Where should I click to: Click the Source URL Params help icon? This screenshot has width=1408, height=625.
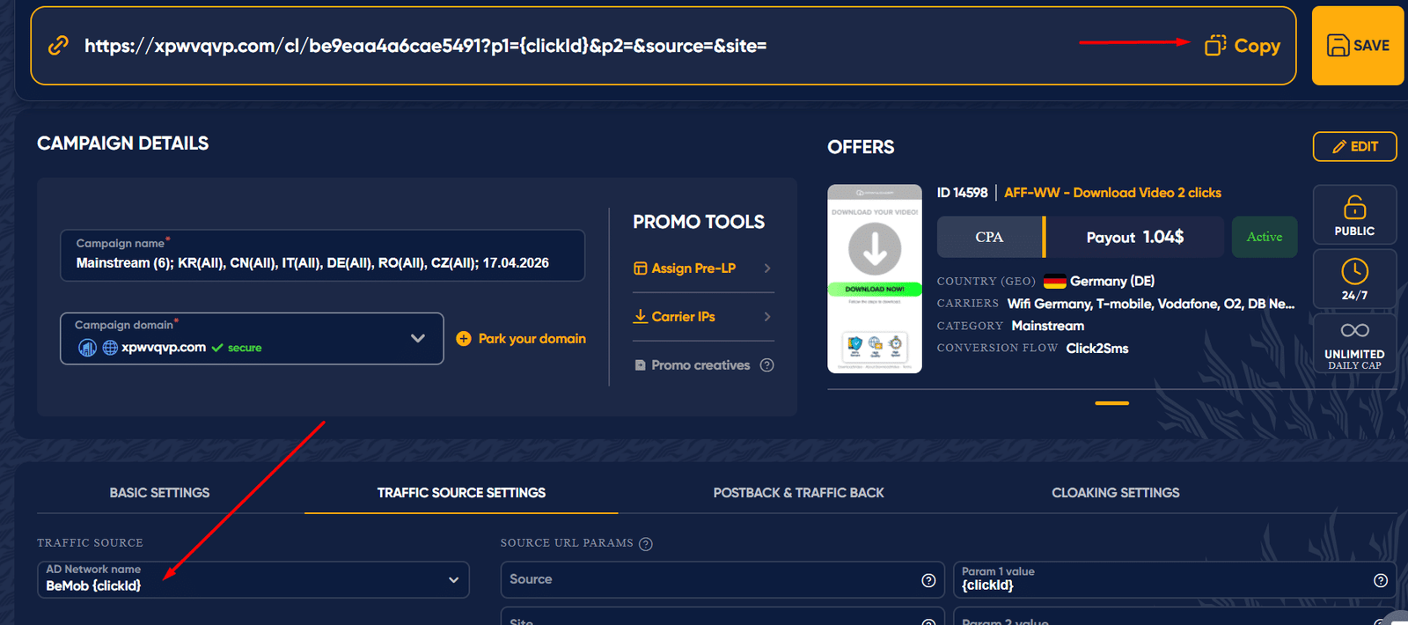coord(646,544)
